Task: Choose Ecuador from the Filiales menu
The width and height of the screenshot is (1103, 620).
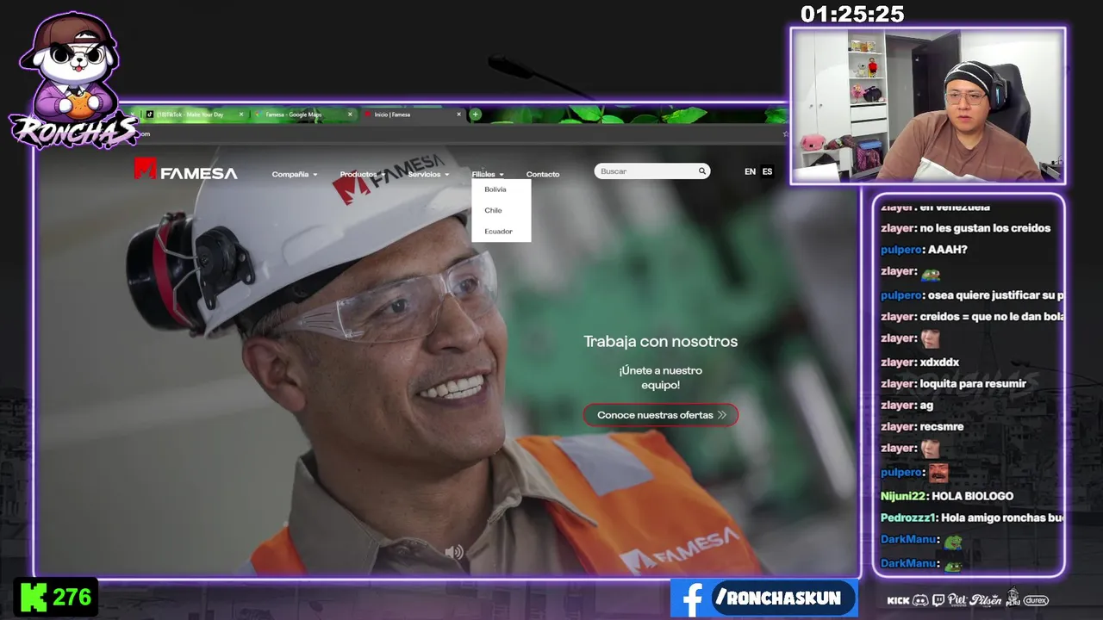Action: point(501,231)
